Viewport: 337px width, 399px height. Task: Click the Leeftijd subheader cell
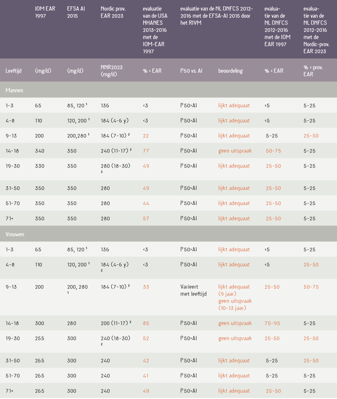[x=13, y=71]
